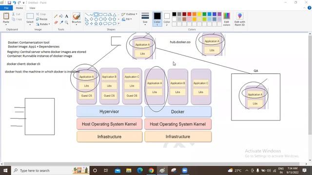Open Task View from taskbar
The width and height of the screenshot is (312, 175).
point(106,171)
